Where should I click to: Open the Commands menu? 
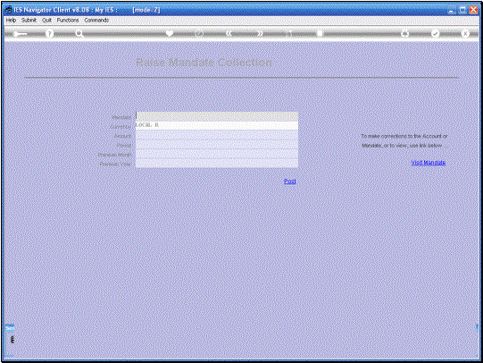[96, 20]
